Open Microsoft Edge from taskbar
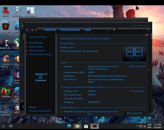Viewport: 164px width, 130px height. point(69,126)
